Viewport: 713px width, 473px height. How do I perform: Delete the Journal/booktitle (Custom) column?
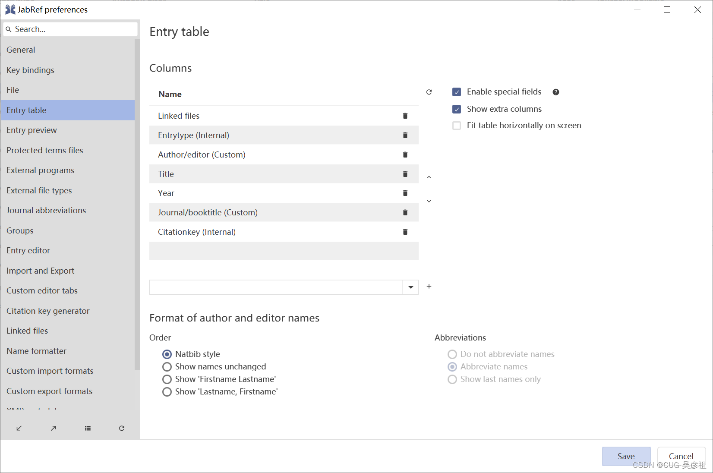point(405,212)
